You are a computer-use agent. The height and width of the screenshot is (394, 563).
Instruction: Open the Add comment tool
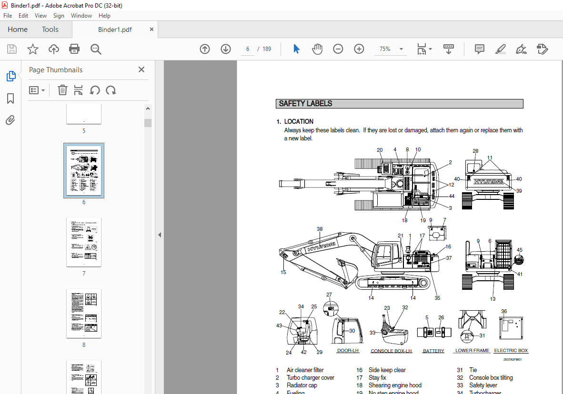point(480,49)
